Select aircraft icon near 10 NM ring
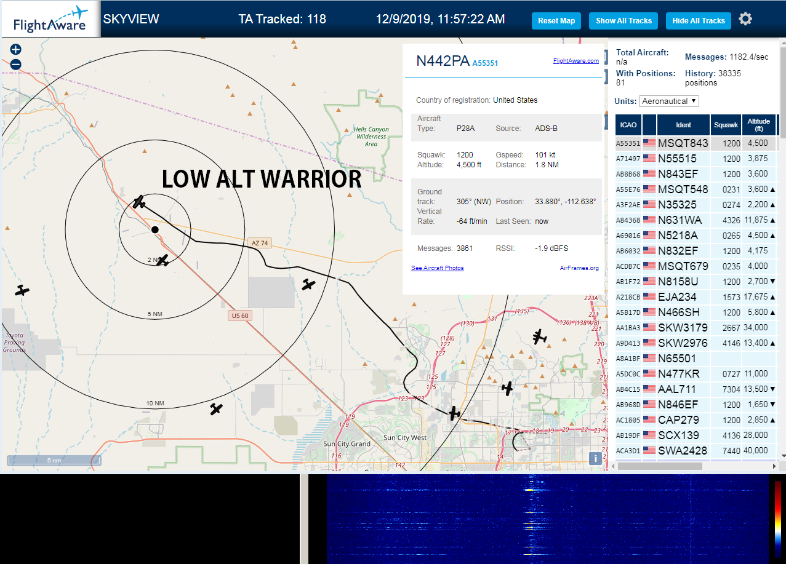The width and height of the screenshot is (786, 564). [216, 408]
